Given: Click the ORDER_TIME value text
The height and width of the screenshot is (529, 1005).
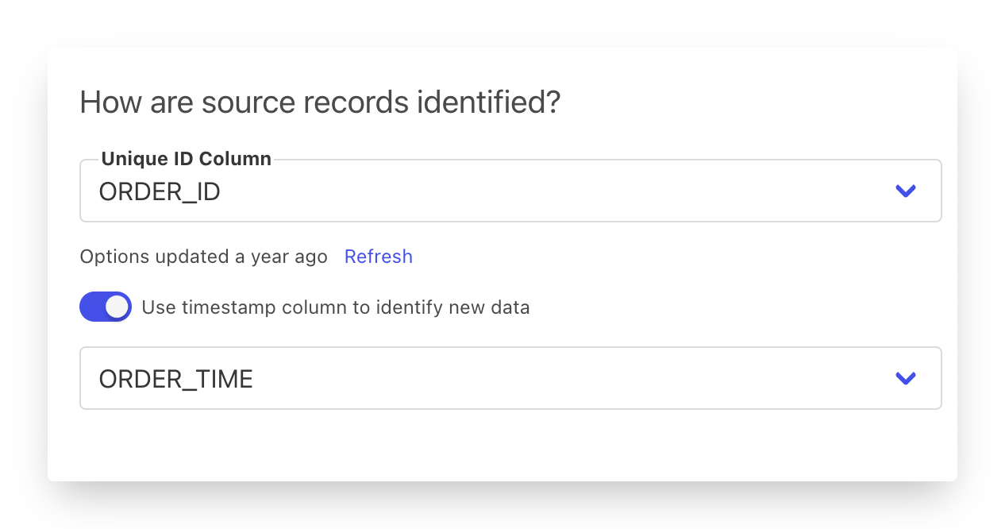Looking at the screenshot, I should pyautogui.click(x=175, y=380).
